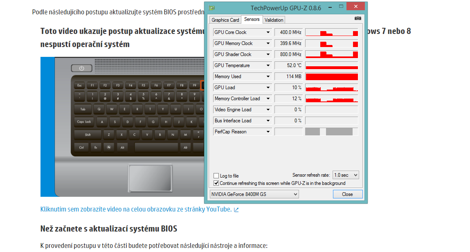Click the 0 % Bus Interface Load value
The width and height of the screenshot is (470, 252).
(x=289, y=121)
